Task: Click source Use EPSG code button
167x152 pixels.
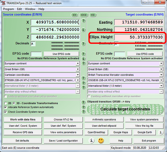Action: (x=61, y=54)
